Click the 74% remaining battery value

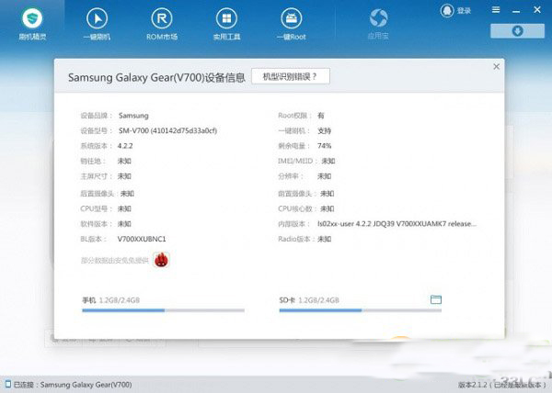[x=324, y=146]
